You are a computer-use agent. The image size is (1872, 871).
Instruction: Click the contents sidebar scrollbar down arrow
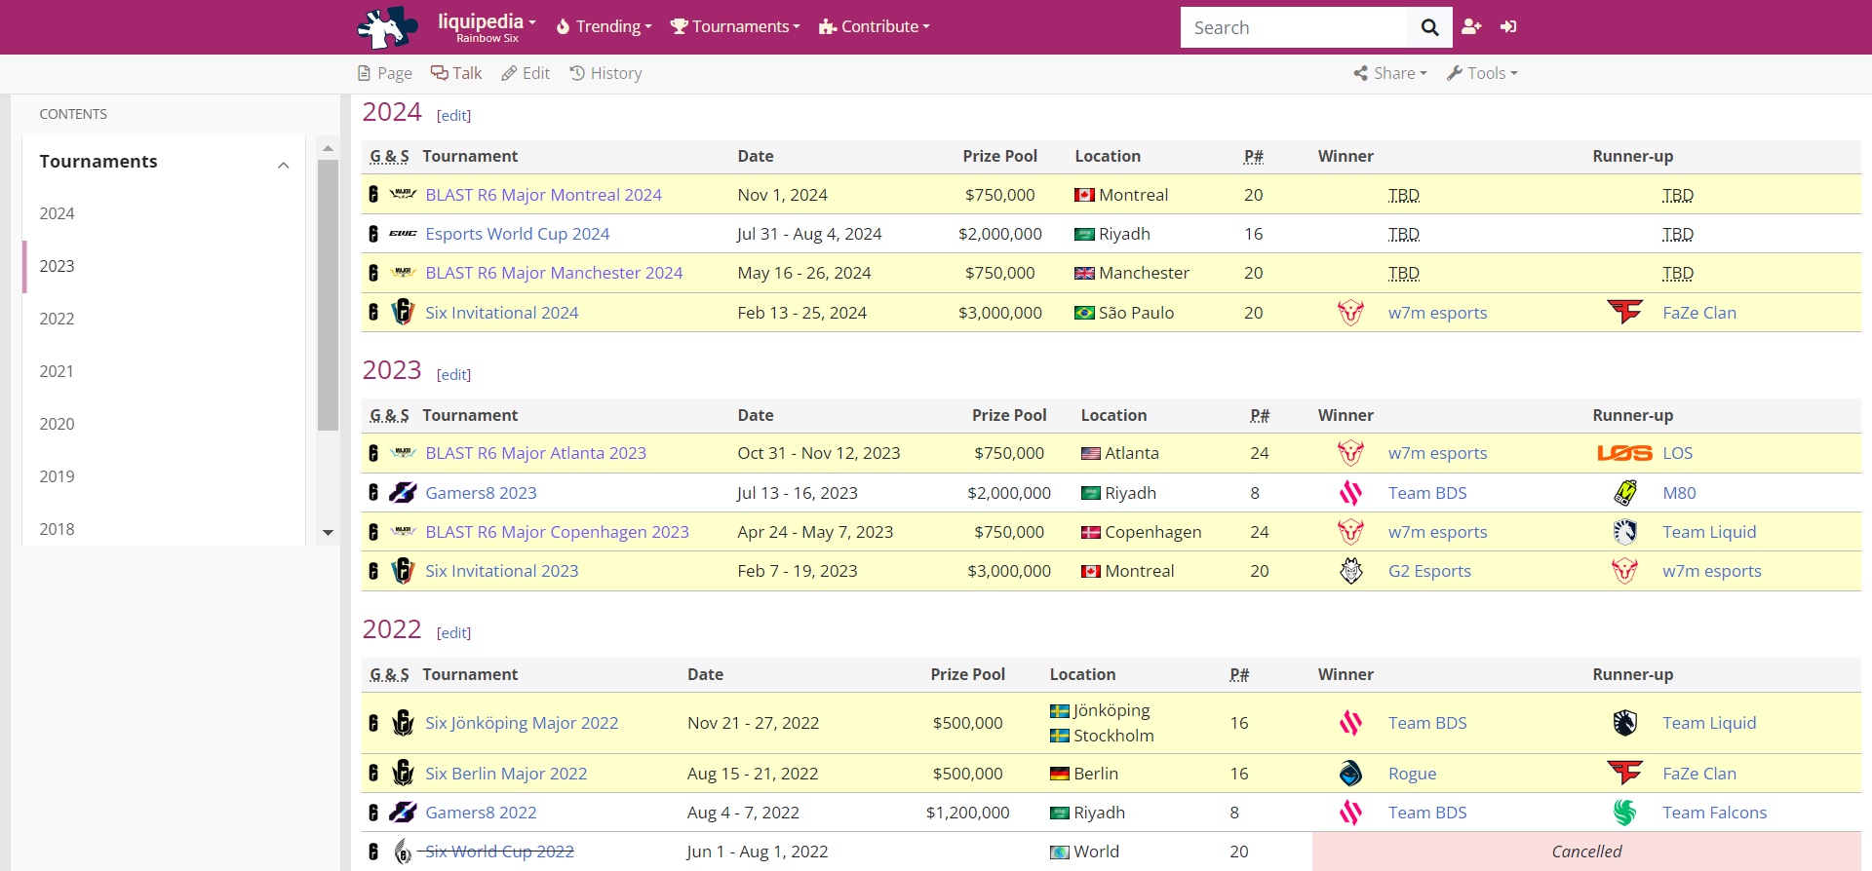point(328,533)
